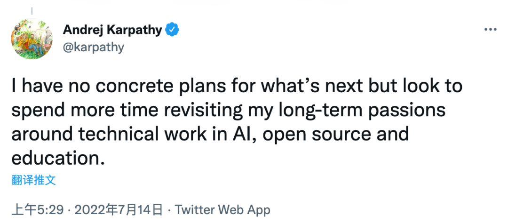Open the Twitter Web App source link
Viewport: 508px width, 224px height.
pos(222,210)
